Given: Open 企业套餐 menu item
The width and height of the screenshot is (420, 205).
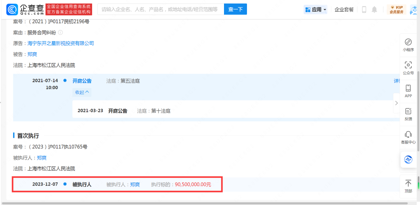Looking at the screenshot, I should tap(344, 10).
